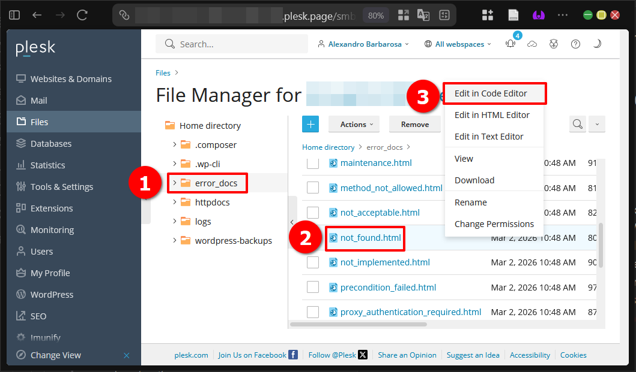Viewport: 636px width, 372px height.
Task: Click the Search input field
Action: coord(232,44)
